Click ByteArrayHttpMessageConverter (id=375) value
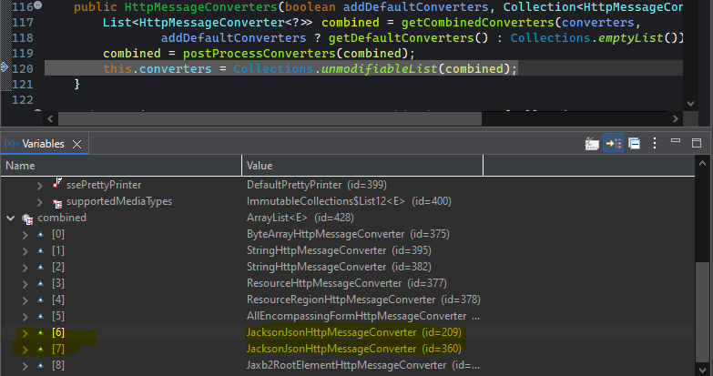The height and width of the screenshot is (376, 713). point(348,234)
